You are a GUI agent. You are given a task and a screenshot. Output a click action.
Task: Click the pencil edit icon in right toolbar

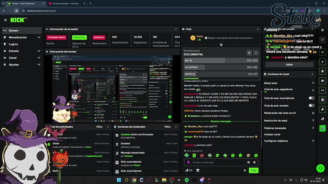(x=322, y=40)
